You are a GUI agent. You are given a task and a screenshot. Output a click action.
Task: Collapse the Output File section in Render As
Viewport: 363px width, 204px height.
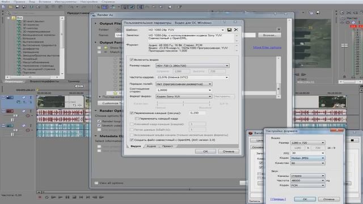pyautogui.click(x=96, y=24)
